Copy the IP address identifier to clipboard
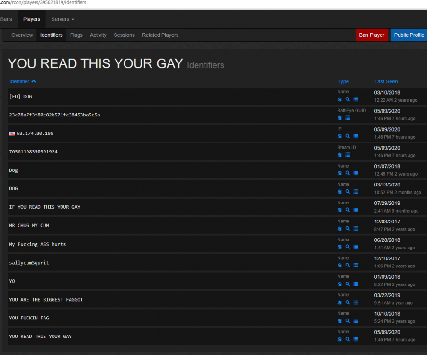The height and width of the screenshot is (355, 427). pos(339,136)
